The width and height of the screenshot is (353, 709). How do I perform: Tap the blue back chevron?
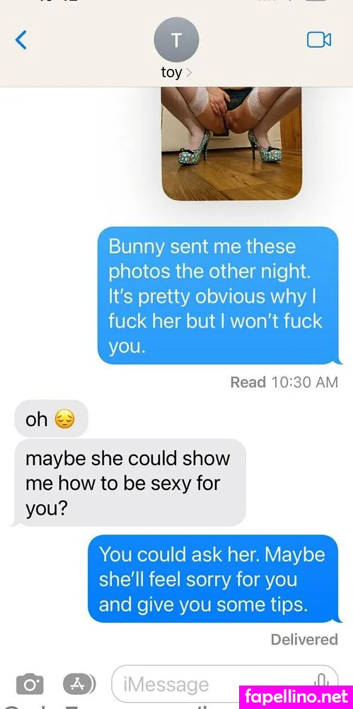click(x=21, y=40)
